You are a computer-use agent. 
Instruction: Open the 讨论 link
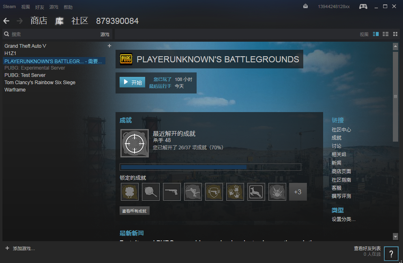pyautogui.click(x=337, y=146)
